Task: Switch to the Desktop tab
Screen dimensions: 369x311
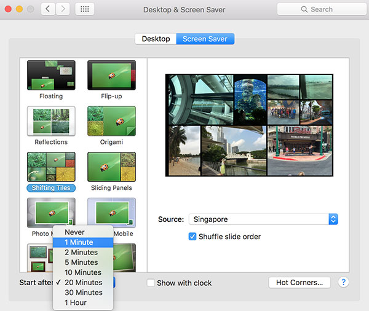Action: click(x=156, y=39)
